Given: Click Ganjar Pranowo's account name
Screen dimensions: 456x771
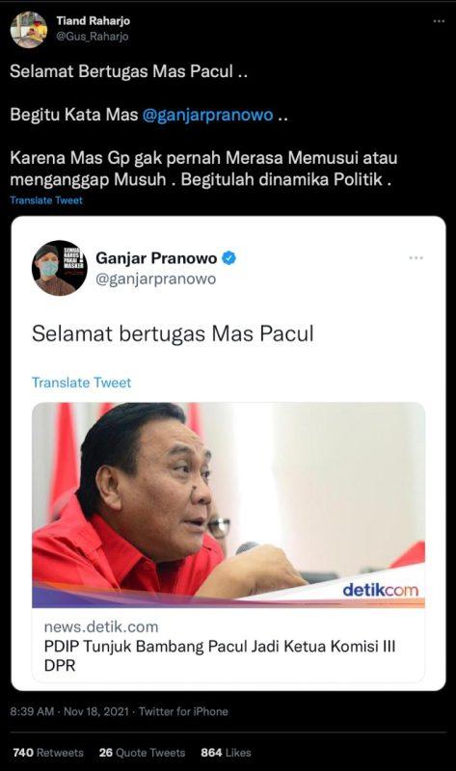Looking at the screenshot, I should (156, 257).
